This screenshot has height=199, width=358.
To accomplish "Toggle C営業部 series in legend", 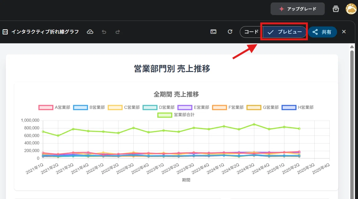I will coord(124,107).
